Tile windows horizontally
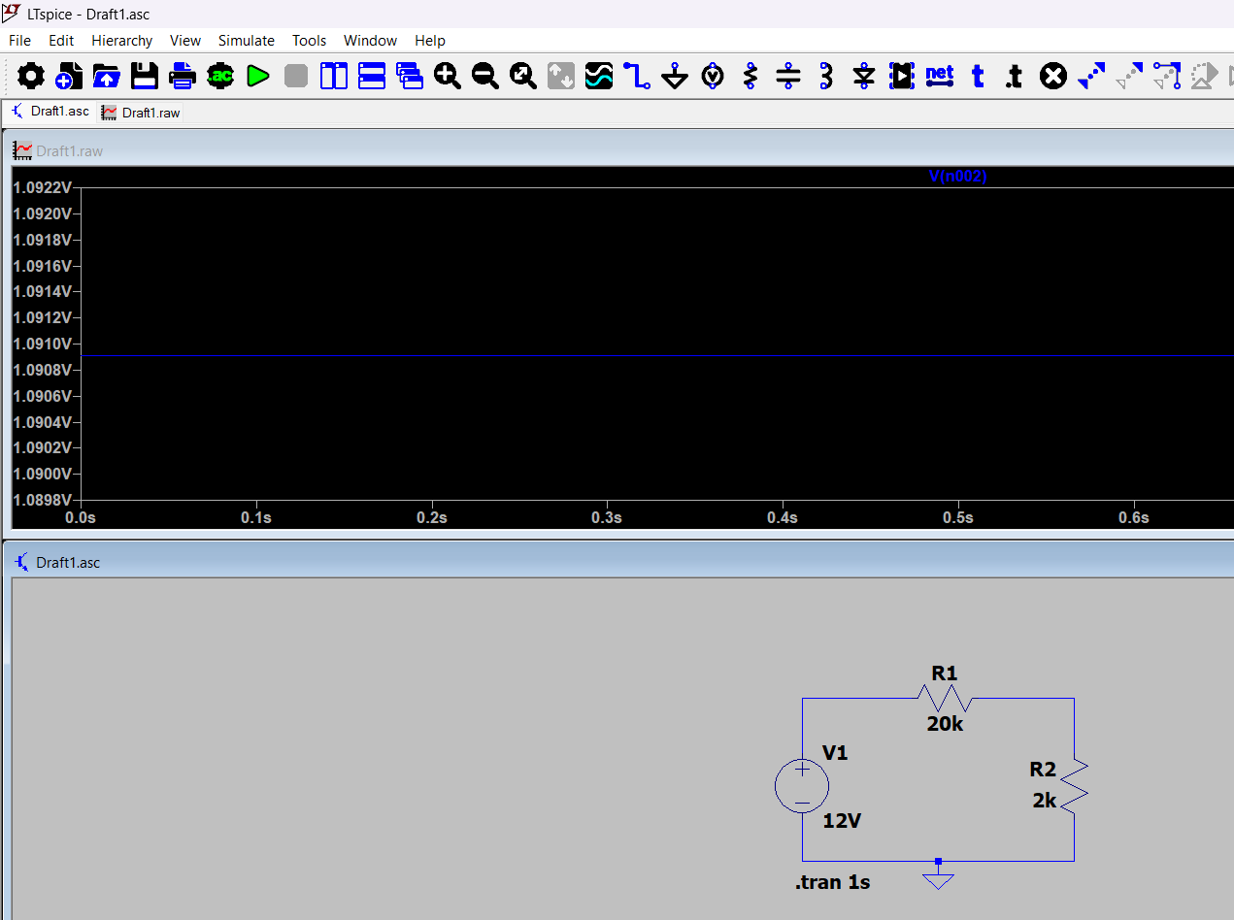This screenshot has height=920, width=1234. (x=372, y=76)
